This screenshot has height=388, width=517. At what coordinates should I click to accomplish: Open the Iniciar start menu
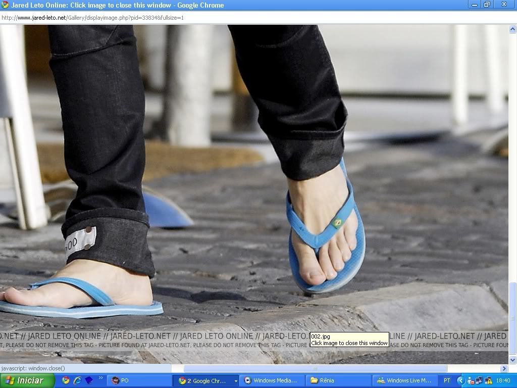[x=24, y=380]
